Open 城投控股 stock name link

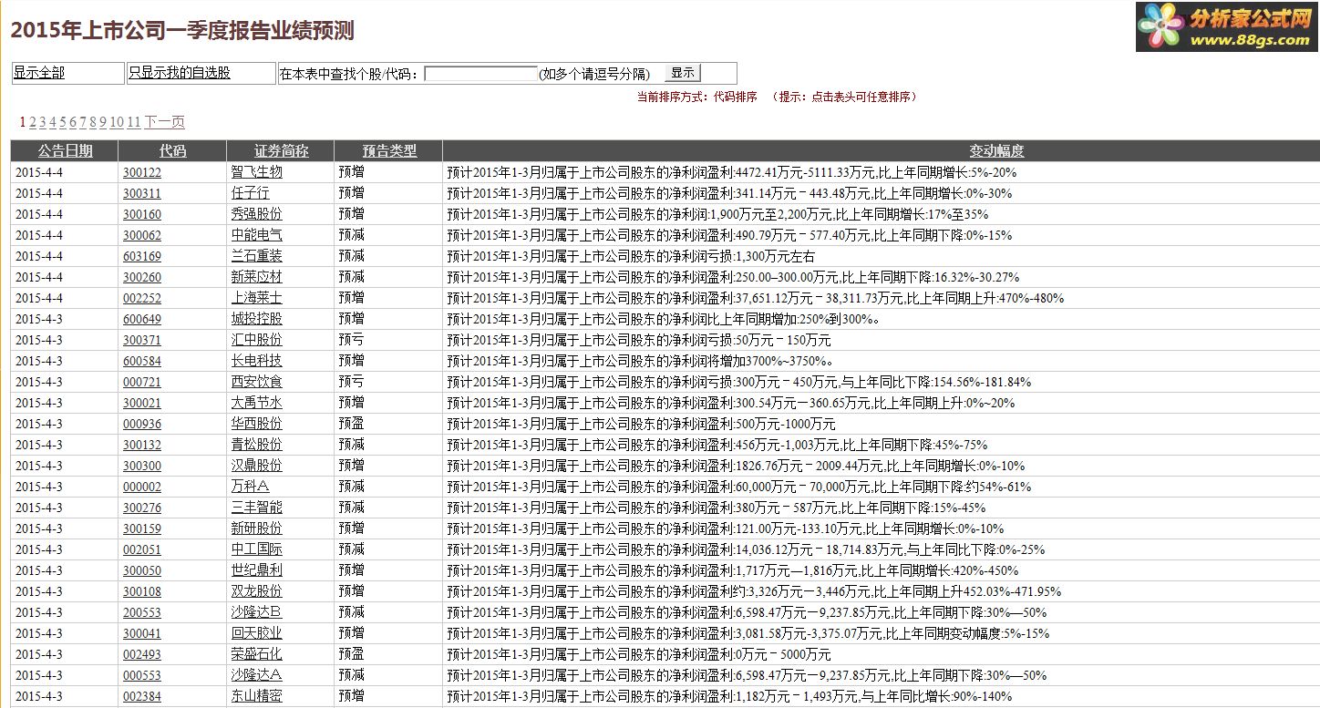(257, 319)
